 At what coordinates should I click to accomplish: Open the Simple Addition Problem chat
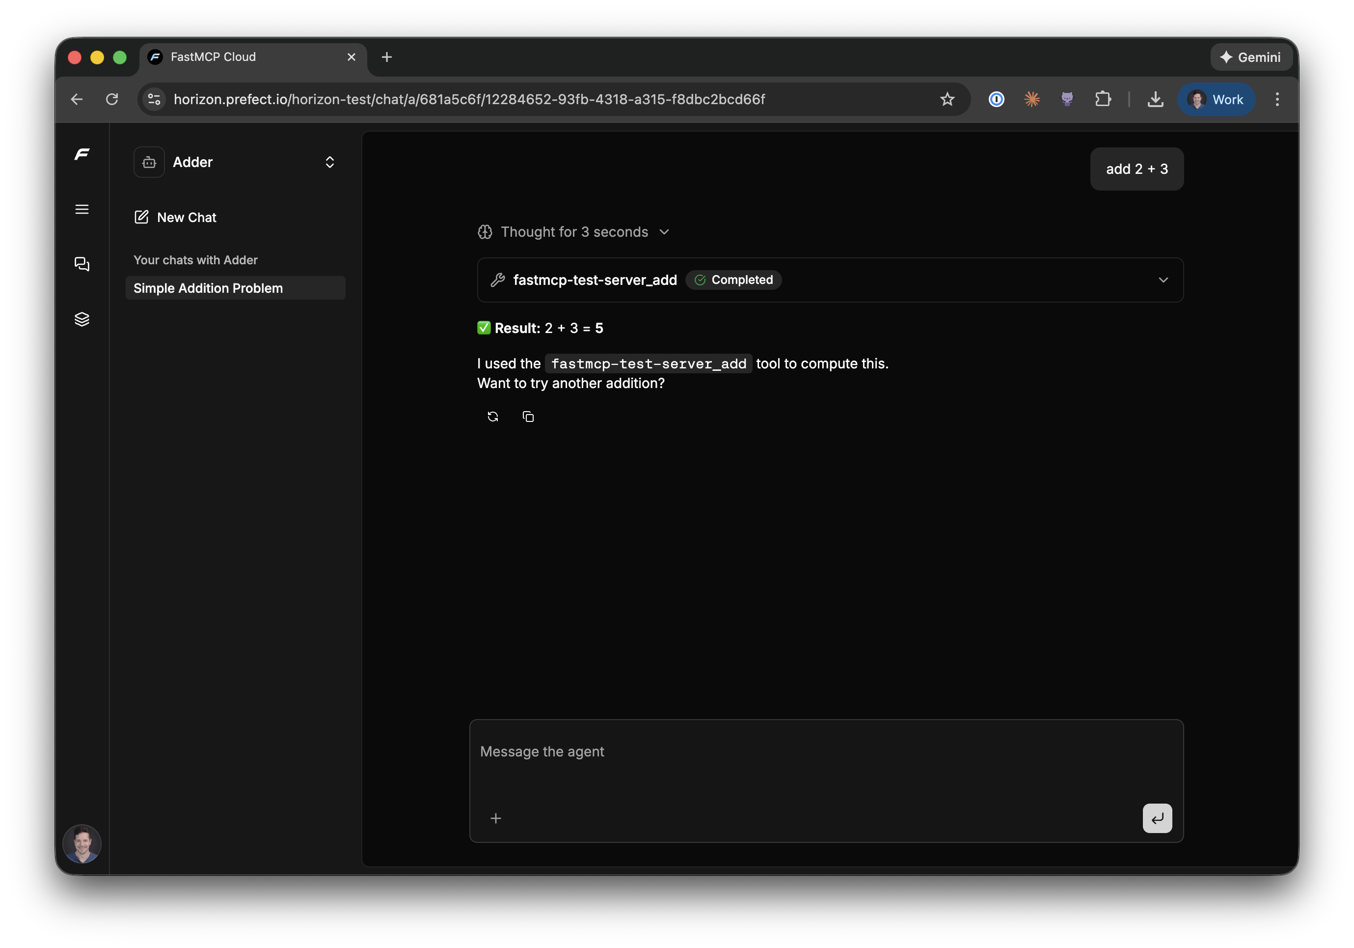tap(209, 288)
